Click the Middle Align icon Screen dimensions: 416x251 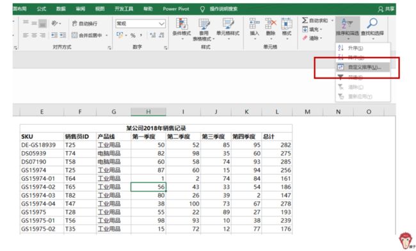pos(34,23)
